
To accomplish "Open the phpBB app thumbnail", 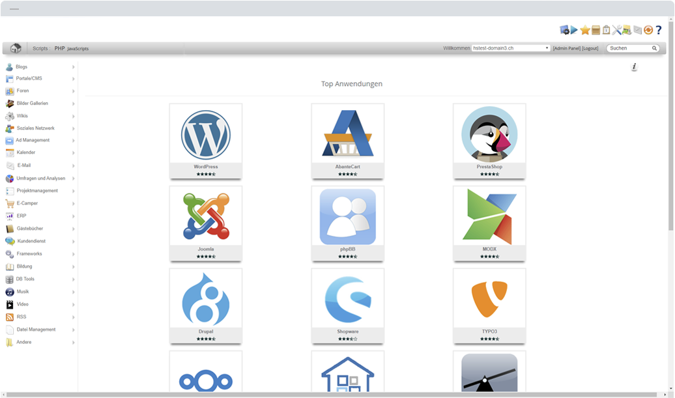I will pos(348,217).
